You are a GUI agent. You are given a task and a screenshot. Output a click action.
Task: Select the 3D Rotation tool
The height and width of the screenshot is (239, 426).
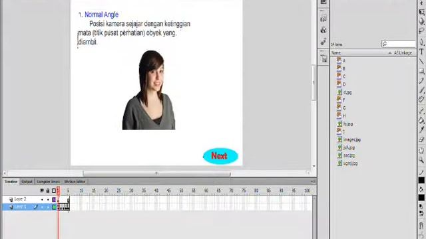pyautogui.click(x=421, y=21)
